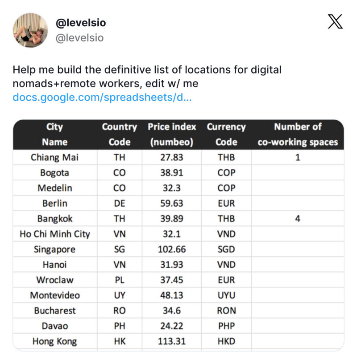Click the City Name column header

click(54, 134)
